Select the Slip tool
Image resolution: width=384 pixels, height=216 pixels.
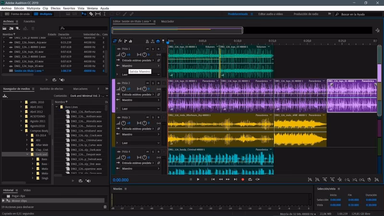98,14
